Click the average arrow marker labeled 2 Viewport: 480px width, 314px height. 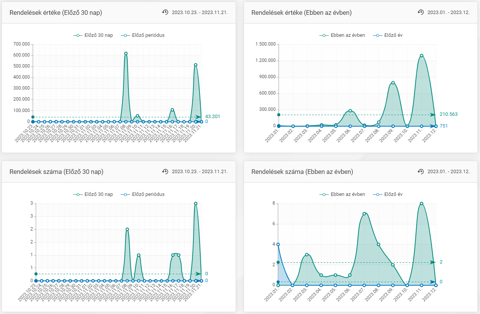432,262
